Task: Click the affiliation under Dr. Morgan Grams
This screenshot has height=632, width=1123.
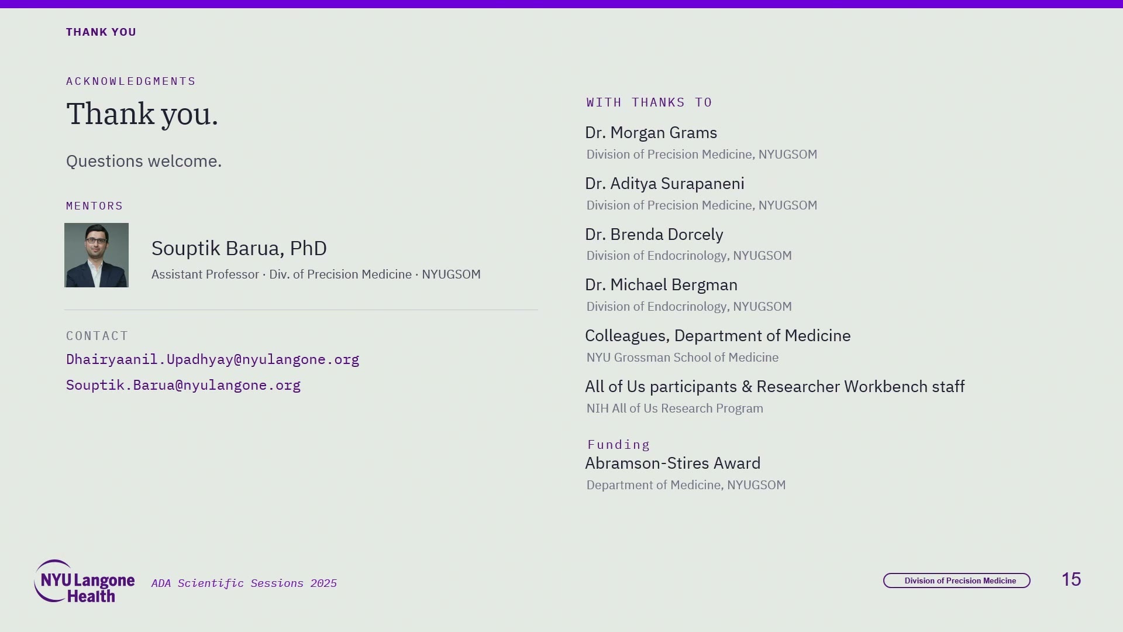Action: pos(702,154)
